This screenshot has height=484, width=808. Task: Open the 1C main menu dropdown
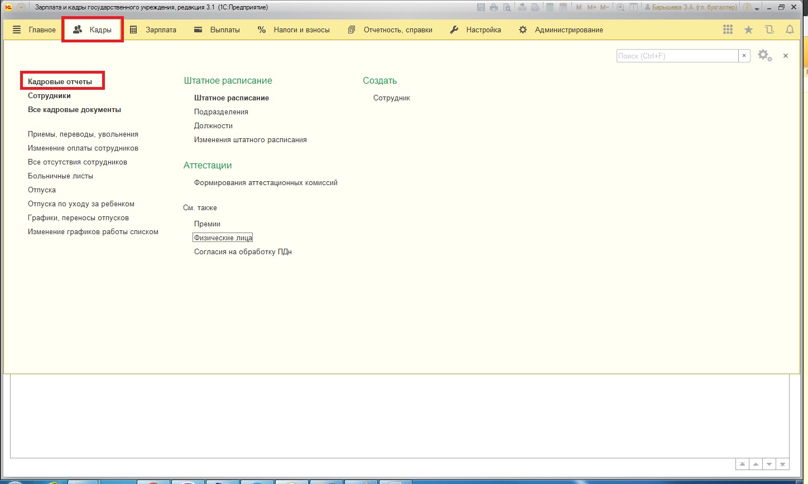coord(21,7)
